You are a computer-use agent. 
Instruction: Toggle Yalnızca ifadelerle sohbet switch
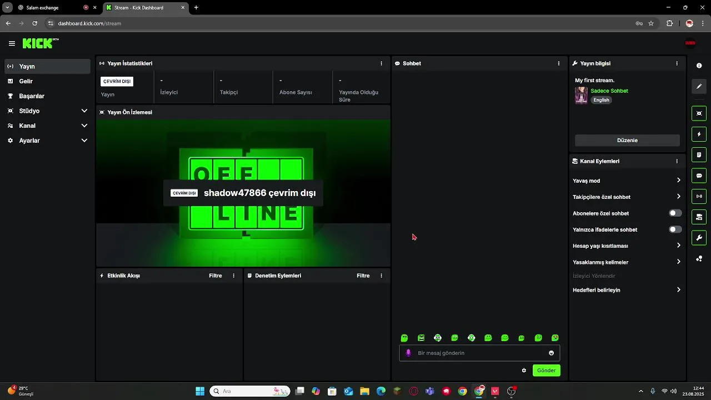pyautogui.click(x=675, y=229)
